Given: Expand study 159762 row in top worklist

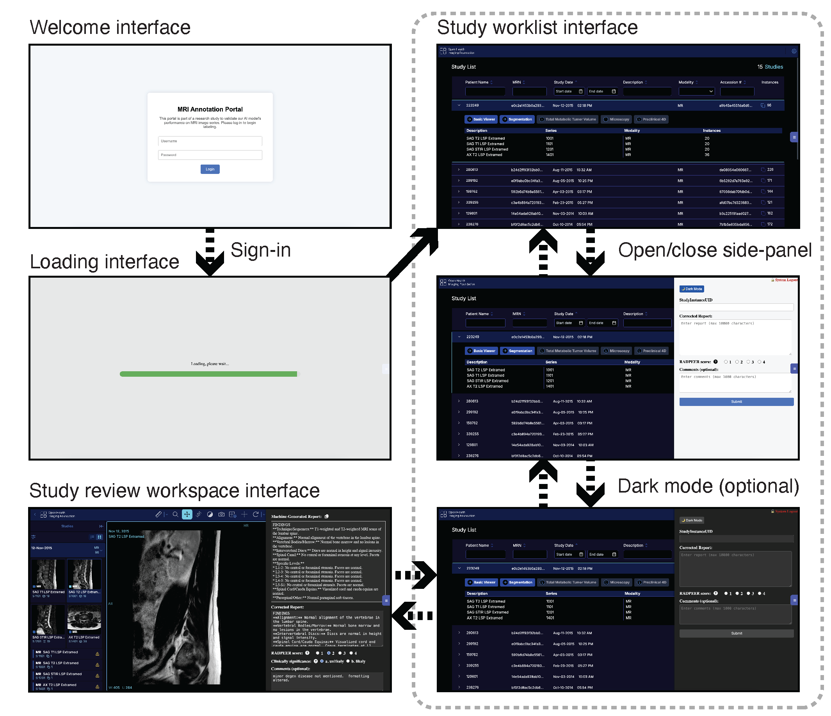Looking at the screenshot, I should [x=459, y=191].
